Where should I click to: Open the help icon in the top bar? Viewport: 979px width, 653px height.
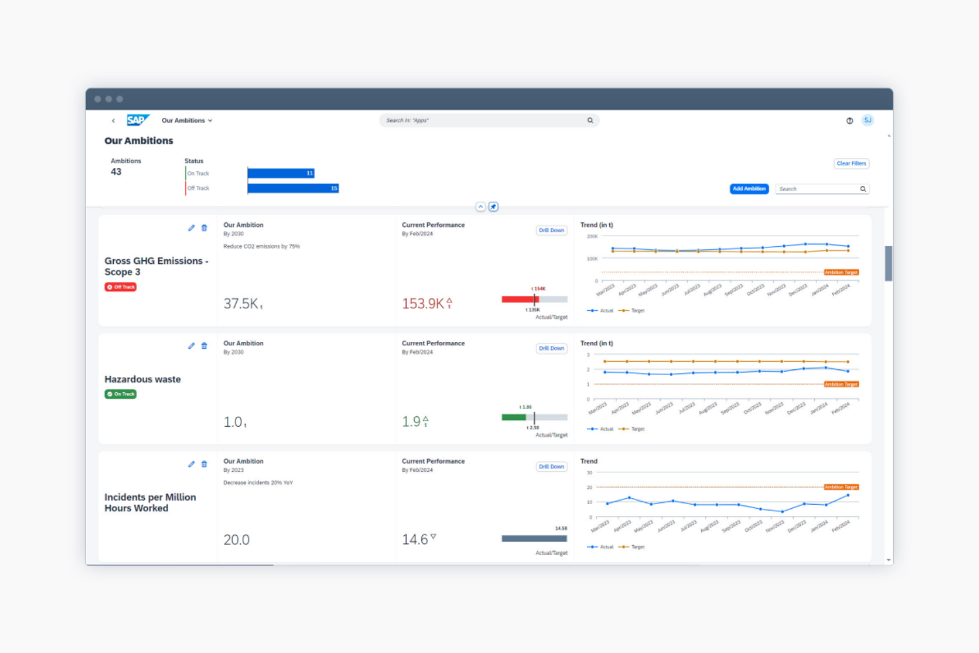coord(849,120)
